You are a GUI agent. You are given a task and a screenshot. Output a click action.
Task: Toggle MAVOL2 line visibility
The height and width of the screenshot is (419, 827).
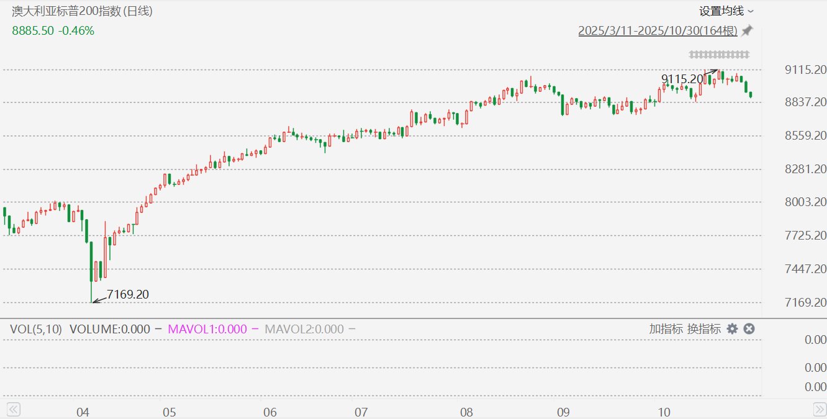351,329
